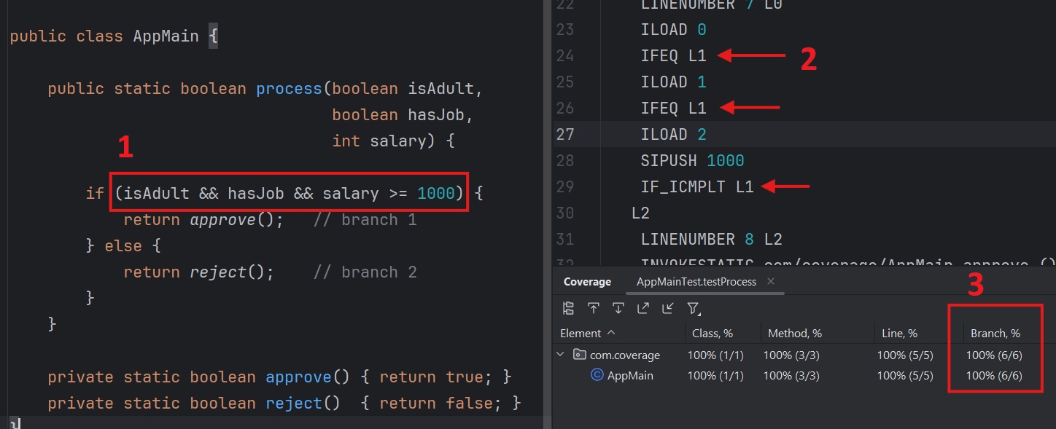Collapse the com.coverage tree node
The image size is (1056, 429).
tap(561, 355)
